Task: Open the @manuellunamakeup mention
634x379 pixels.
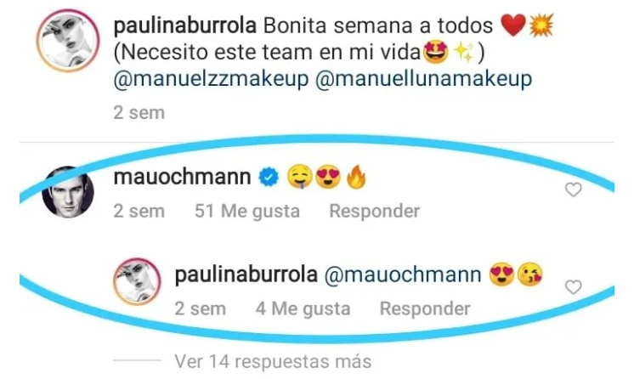Action: point(423,78)
